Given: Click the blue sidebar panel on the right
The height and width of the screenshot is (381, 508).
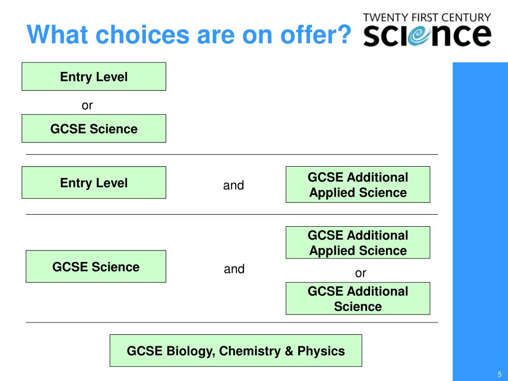Looking at the screenshot, I should tap(480, 222).
